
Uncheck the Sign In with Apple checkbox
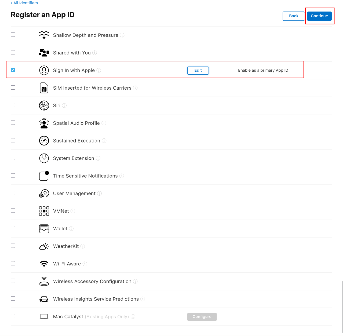[13, 70]
